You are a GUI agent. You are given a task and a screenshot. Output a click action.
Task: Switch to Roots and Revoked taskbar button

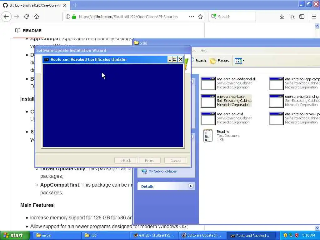[x=252, y=236]
